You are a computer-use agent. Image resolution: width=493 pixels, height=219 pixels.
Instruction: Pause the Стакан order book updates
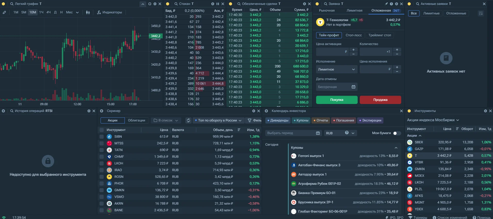pos(218,4)
